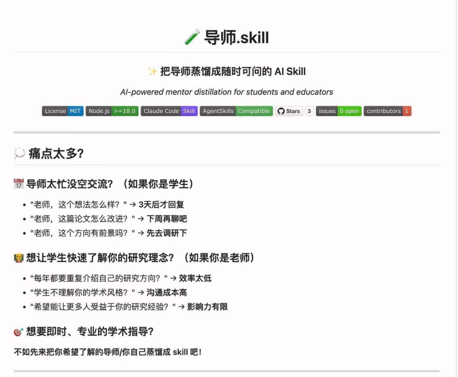Click the Claude Code Skill badge

(169, 111)
